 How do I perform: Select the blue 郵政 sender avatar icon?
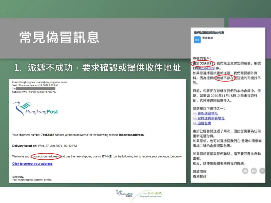point(197,40)
